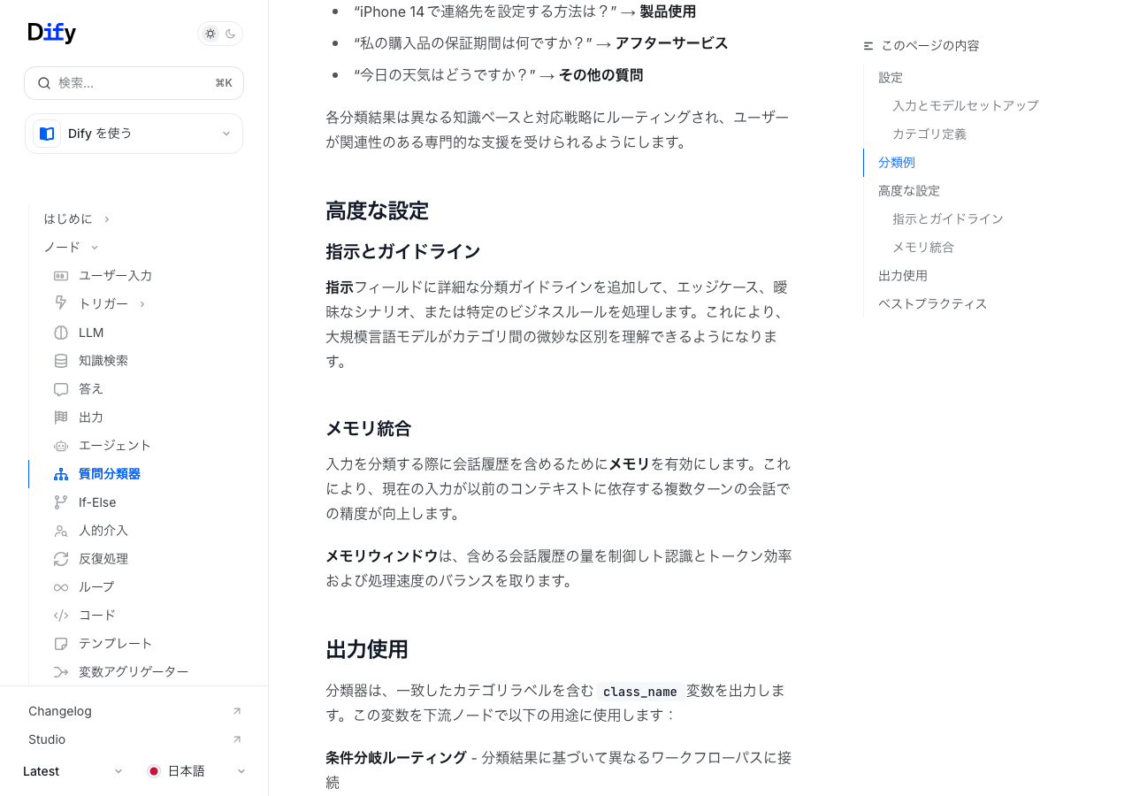
Task: Click the 反復処理 refresh icon
Action: (x=61, y=559)
